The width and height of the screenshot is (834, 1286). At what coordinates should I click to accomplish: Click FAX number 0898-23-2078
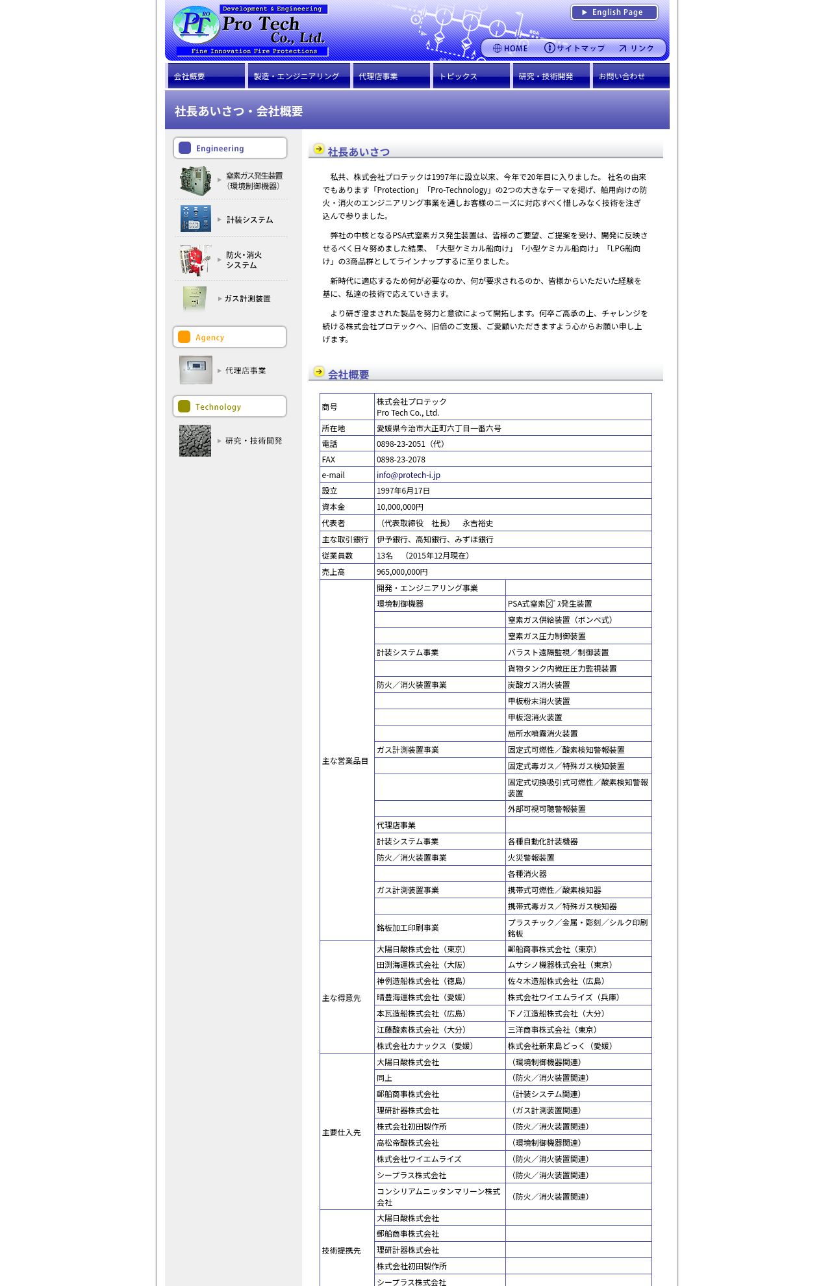(x=401, y=459)
